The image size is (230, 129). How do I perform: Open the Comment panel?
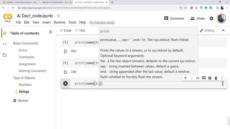174,18
